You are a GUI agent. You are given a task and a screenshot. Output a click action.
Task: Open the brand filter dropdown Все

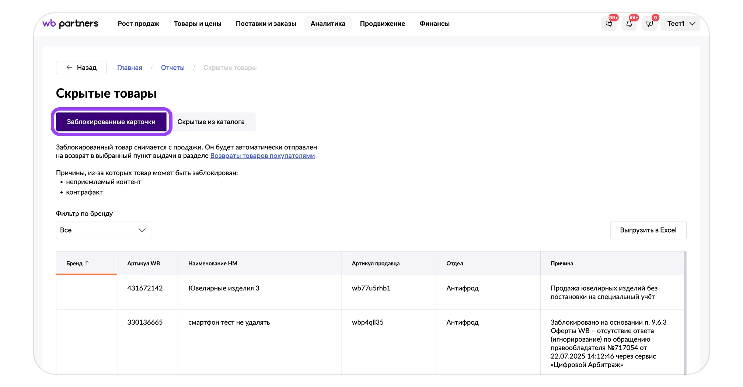tap(104, 230)
